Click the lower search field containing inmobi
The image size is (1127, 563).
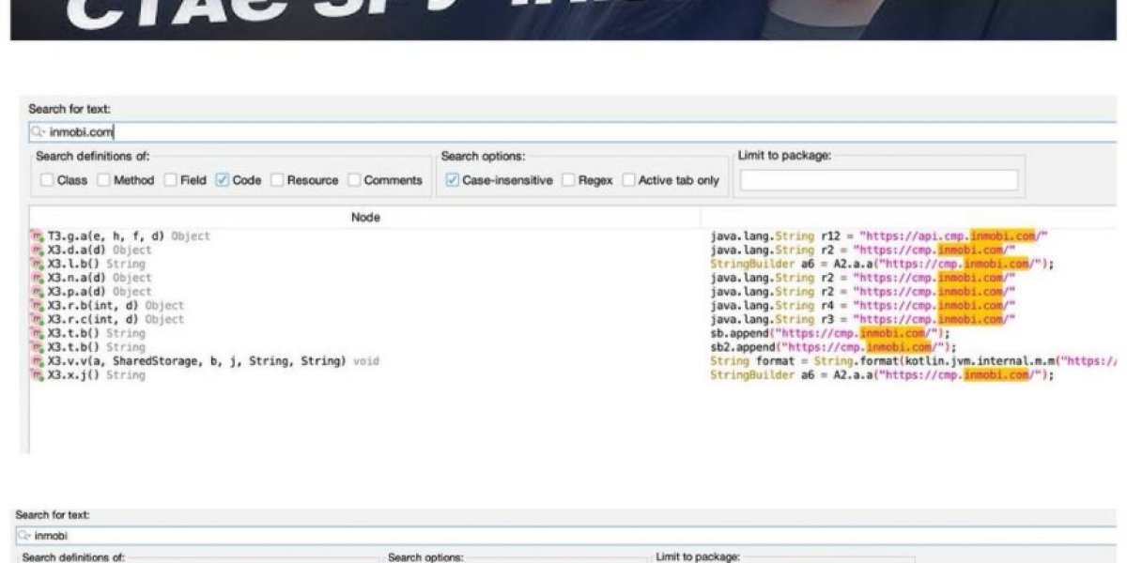[567, 536]
